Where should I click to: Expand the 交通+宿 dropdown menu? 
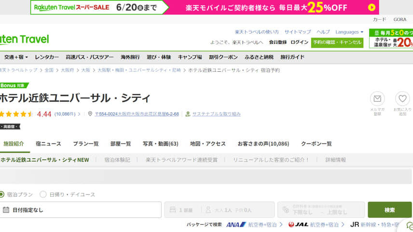pos(16,57)
